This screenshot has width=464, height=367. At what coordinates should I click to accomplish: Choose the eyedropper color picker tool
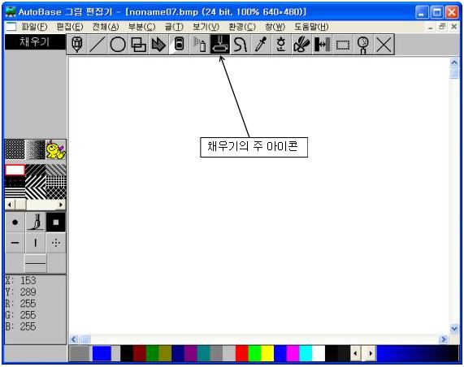tap(261, 45)
